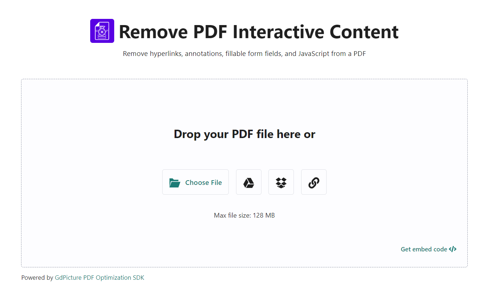Click the chain link upload icon
This screenshot has height=283, width=503.
point(314,182)
